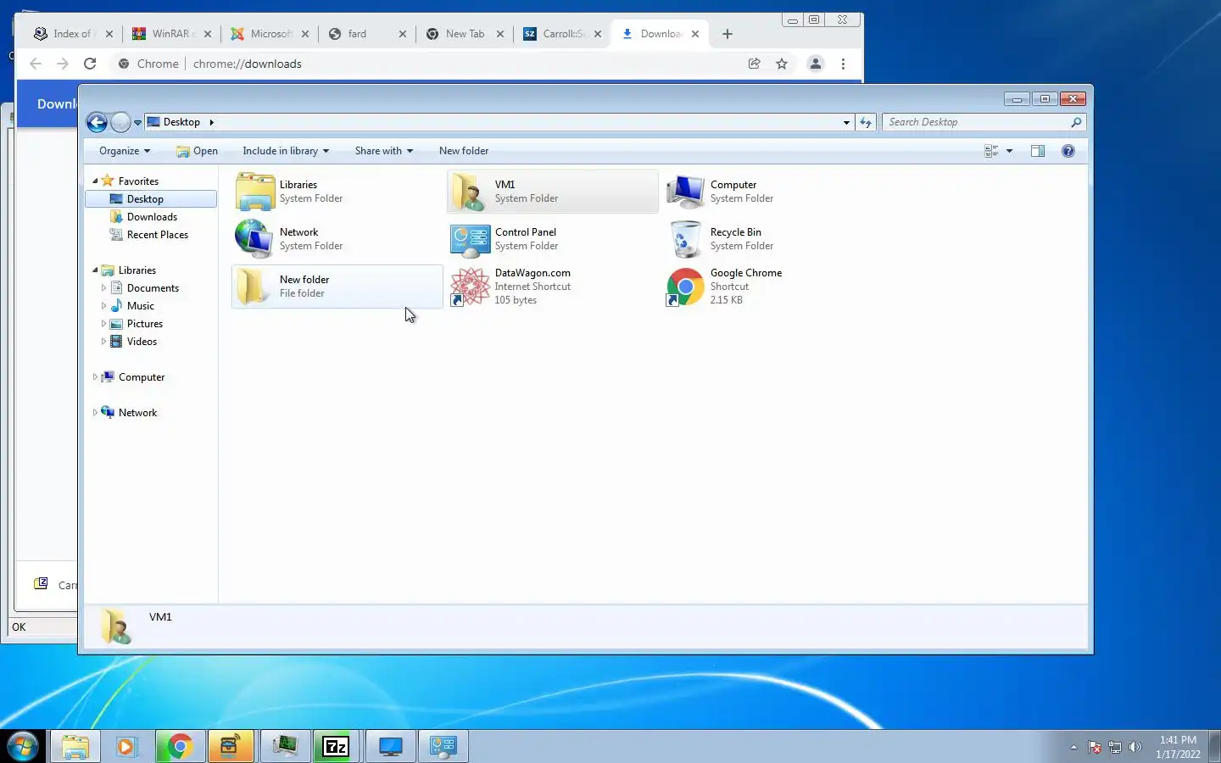
Task: Click the Explorer Forward arrow button
Action: 120,122
